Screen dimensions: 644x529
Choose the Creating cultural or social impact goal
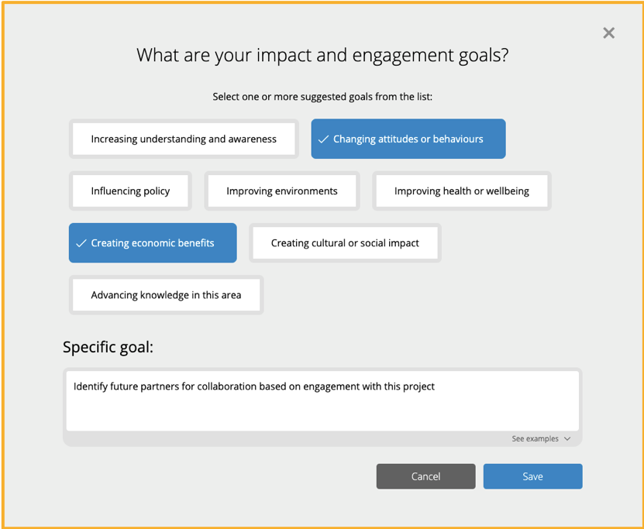point(345,243)
